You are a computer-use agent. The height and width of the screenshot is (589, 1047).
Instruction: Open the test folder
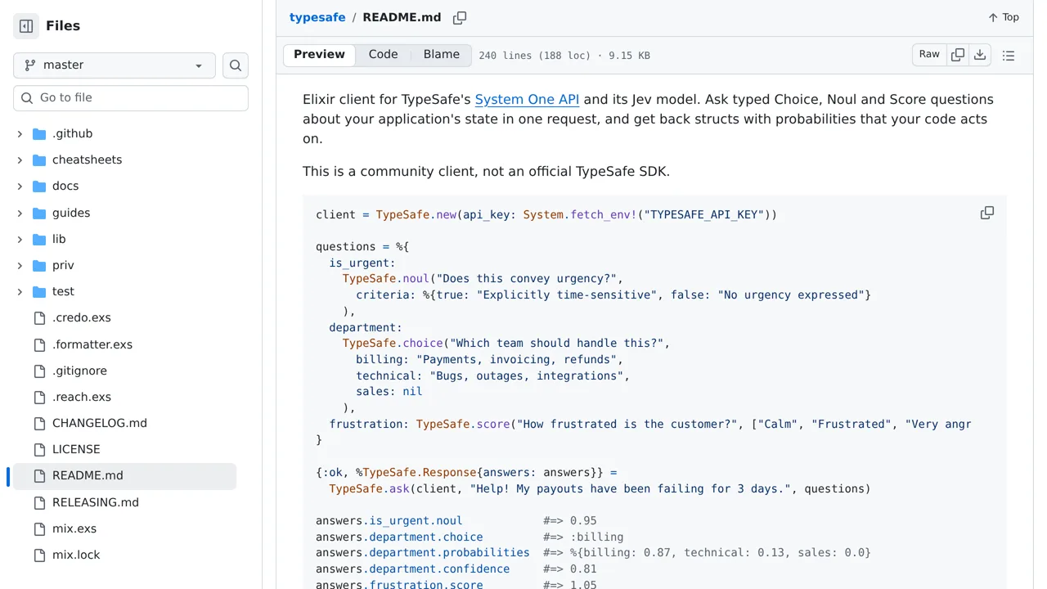point(63,291)
